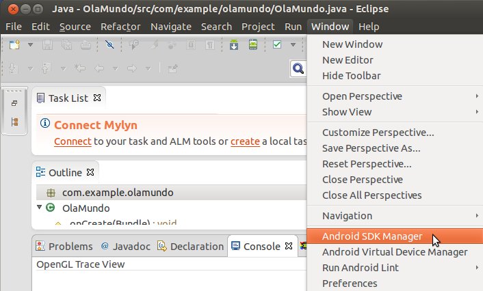Open Next Annotation dropdown arrow
Viewport: 483px width, 291px height.
click(x=30, y=68)
